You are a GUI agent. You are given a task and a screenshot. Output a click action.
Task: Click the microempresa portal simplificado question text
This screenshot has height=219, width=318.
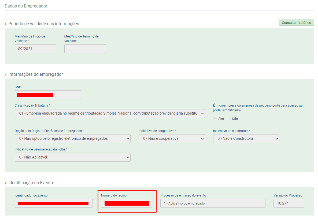coord(258,108)
